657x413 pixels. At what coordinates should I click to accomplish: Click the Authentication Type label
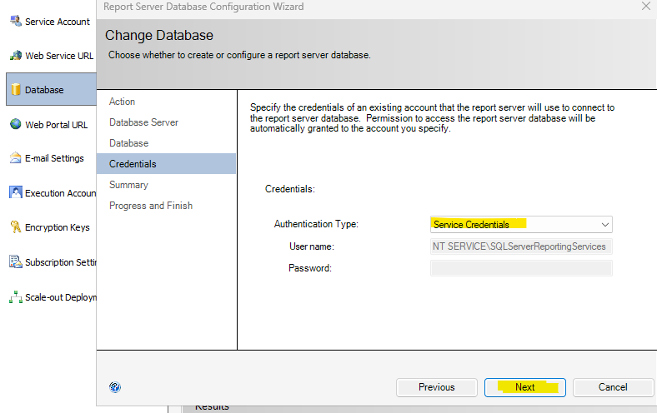pyautogui.click(x=316, y=224)
